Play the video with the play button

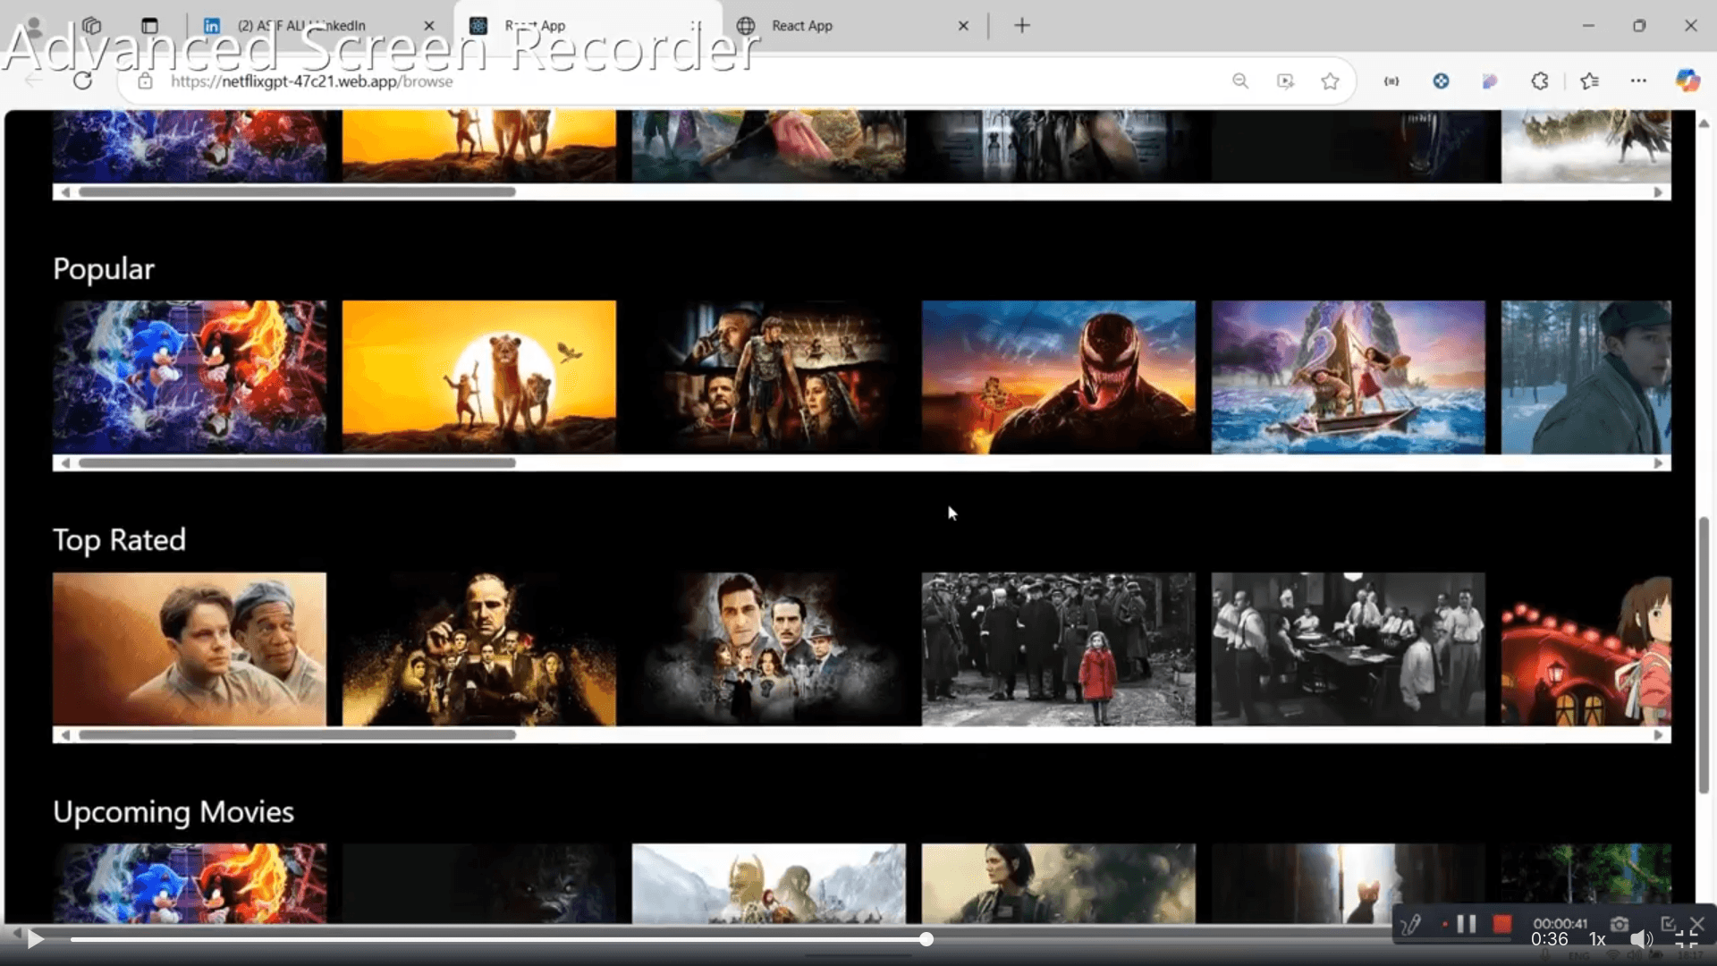pyautogui.click(x=36, y=938)
